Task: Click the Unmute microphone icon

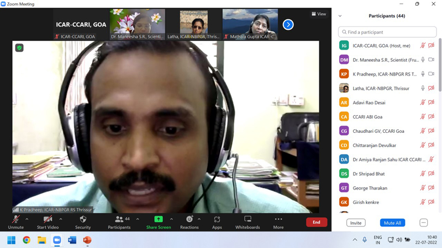Action: point(16,219)
